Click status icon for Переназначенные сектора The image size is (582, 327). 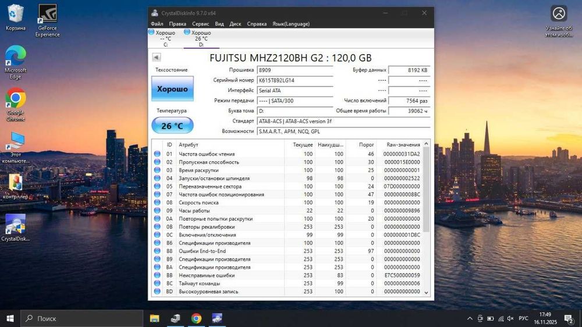157,186
